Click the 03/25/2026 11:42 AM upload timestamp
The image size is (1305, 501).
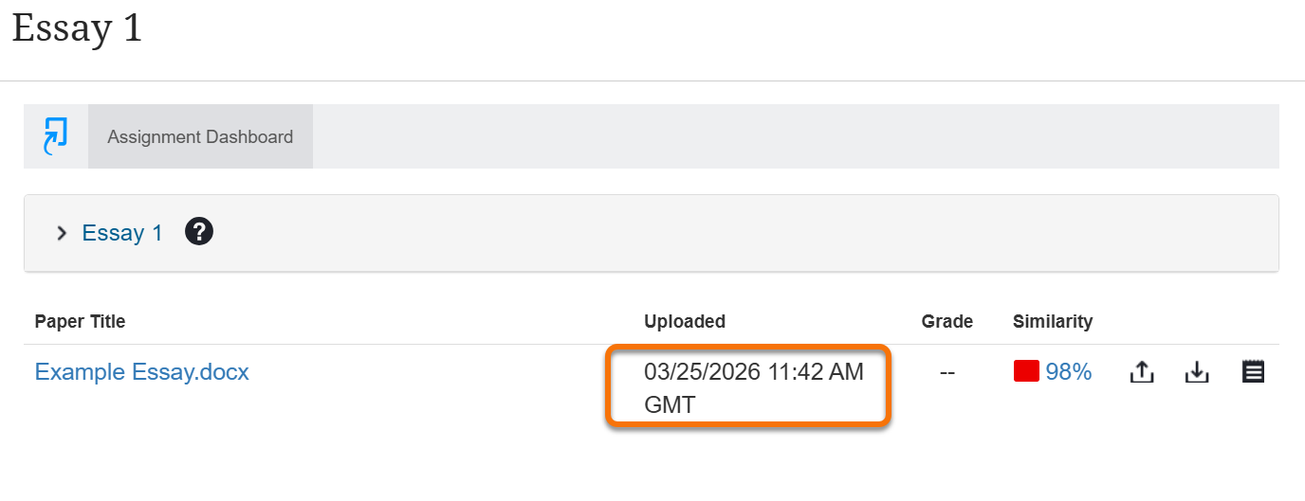click(x=754, y=372)
